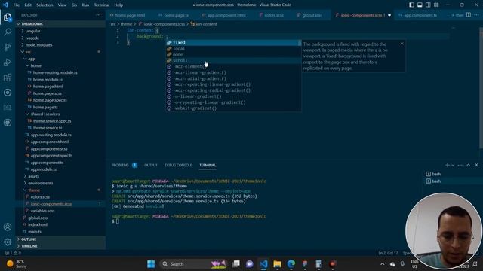Open the Accounts icon in activity bar
Screen dimensions: 483x271
point(8,227)
